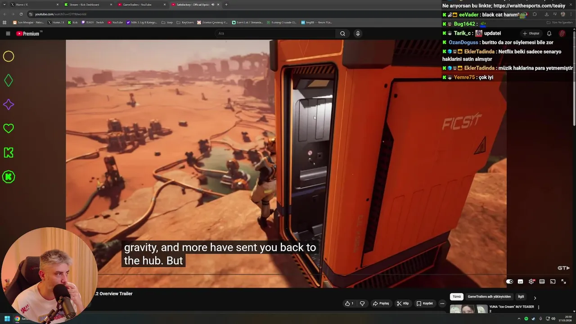Screen dimensions: 576x324
Task: Open the YouTube guide hamburger menu
Action: [8, 33]
